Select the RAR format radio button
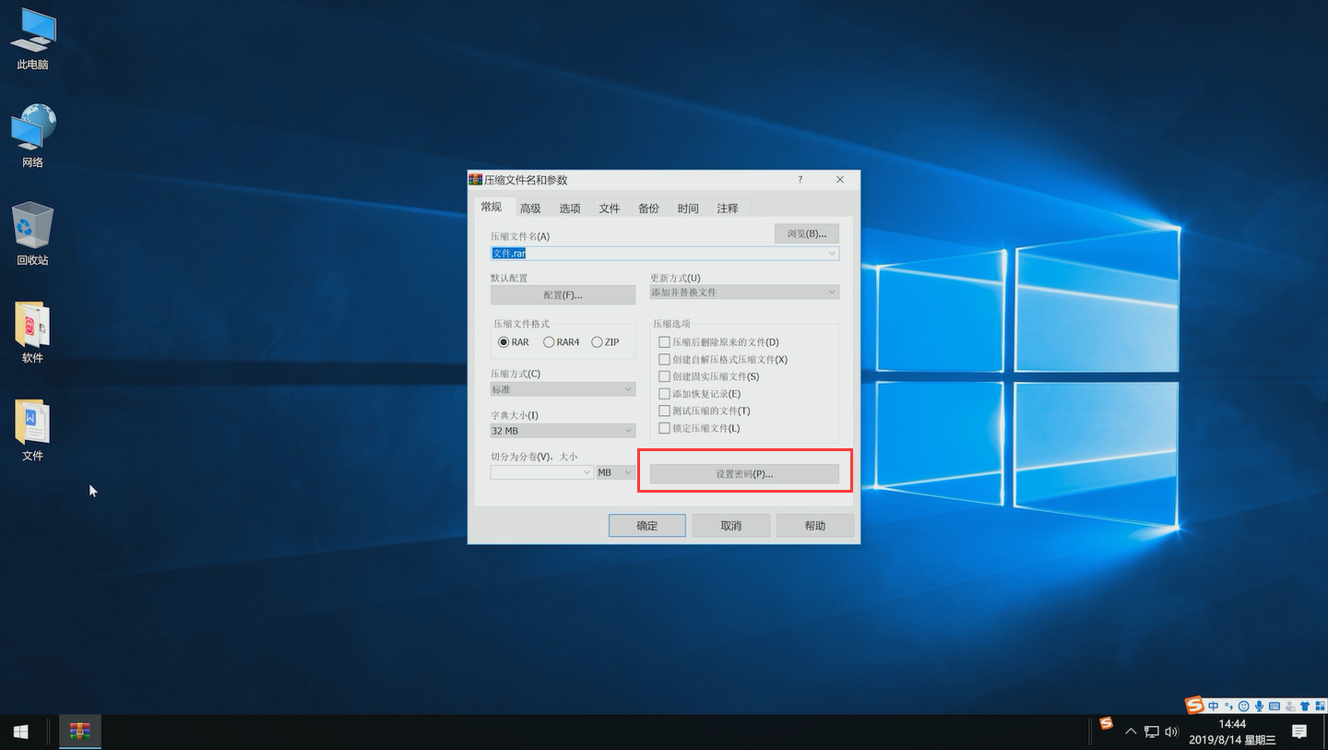Viewport: 1328px width, 750px height. click(x=504, y=342)
